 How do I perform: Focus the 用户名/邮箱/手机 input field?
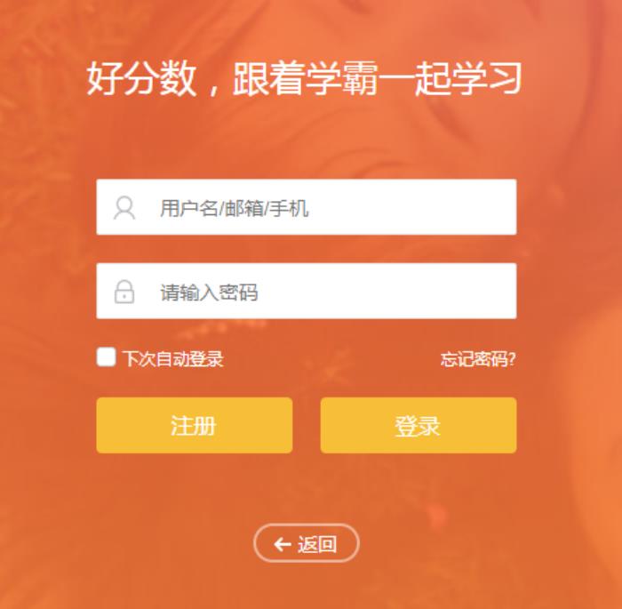pyautogui.click(x=307, y=207)
